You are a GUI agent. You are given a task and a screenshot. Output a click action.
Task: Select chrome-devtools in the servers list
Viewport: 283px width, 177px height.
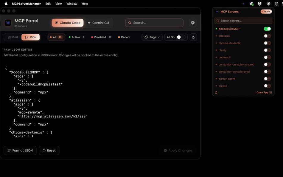coord(229,43)
